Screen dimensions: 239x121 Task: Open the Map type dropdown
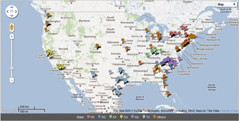coord(226,5)
